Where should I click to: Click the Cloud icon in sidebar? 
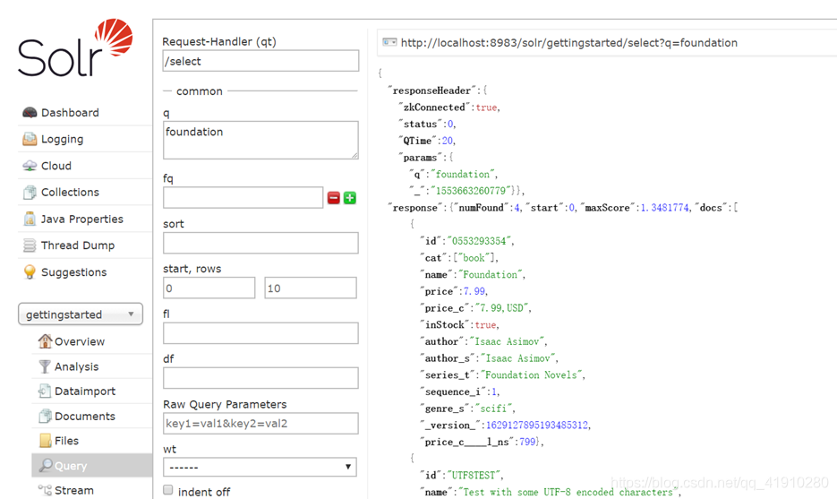[x=30, y=166]
